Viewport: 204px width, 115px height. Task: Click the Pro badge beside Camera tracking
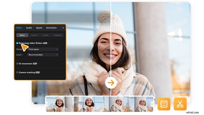[37, 72]
